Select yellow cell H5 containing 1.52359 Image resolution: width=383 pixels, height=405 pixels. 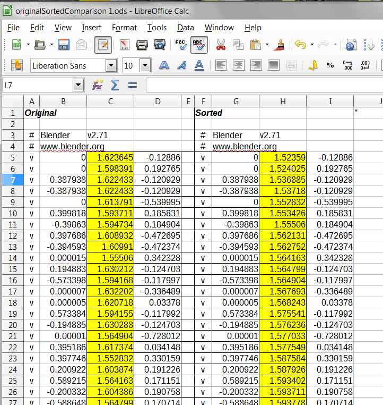click(283, 157)
